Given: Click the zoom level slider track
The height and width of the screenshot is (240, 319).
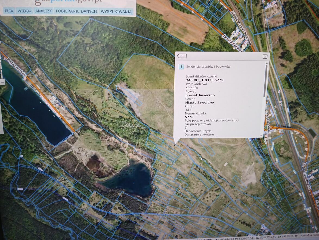Looking at the screenshot, I should (x=1, y=65).
